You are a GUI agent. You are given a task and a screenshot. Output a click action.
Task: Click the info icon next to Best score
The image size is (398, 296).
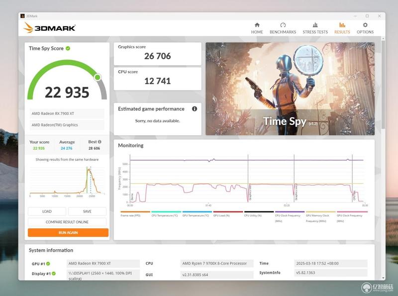pyautogui.click(x=99, y=142)
